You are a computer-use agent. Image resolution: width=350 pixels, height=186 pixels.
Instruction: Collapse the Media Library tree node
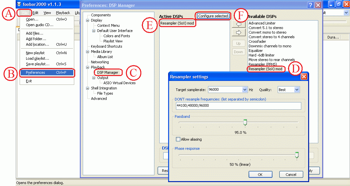[88, 52]
